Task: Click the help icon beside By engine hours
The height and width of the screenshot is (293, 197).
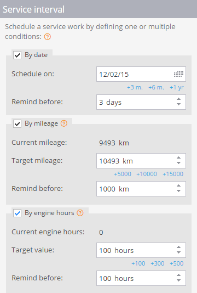Action: tap(80, 213)
